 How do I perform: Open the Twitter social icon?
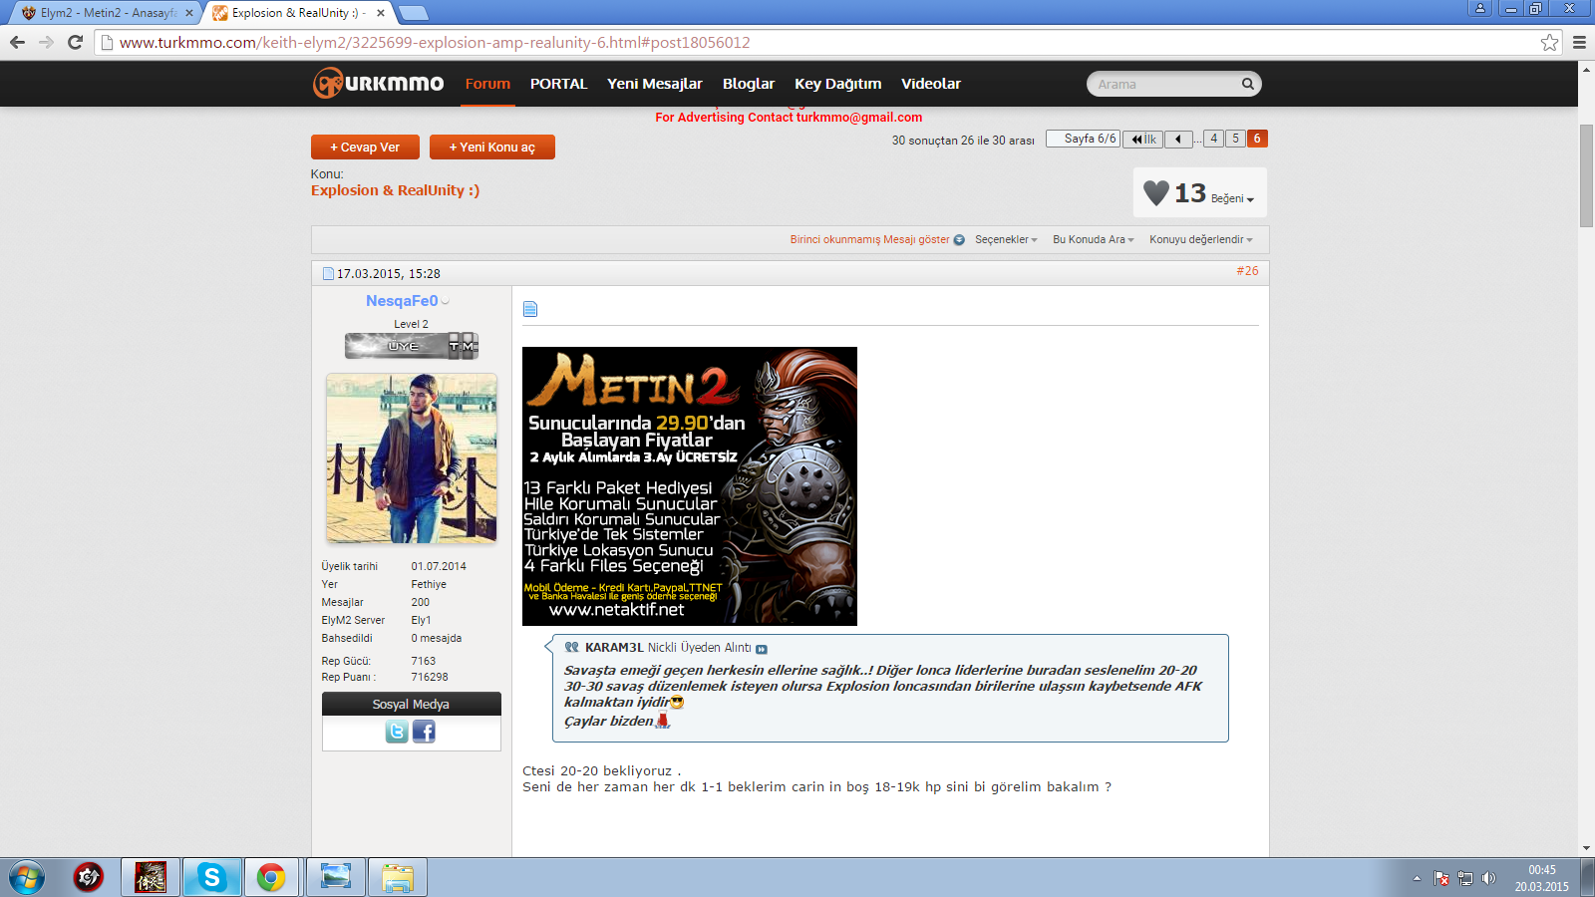pyautogui.click(x=397, y=732)
